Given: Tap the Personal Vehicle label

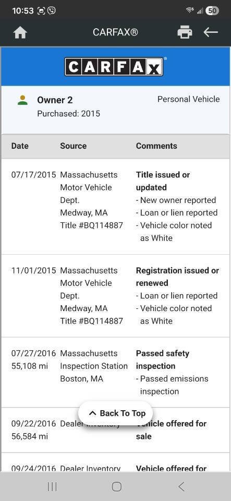Looking at the screenshot, I should 189,99.
